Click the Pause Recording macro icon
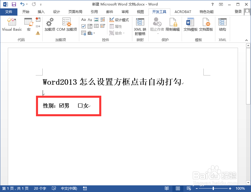Image resolution: width=251 pixels, height=192 pixels. coord(38,26)
